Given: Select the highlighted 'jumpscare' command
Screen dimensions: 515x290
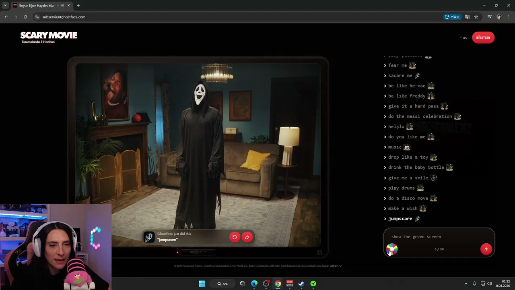Looking at the screenshot, I should point(400,219).
